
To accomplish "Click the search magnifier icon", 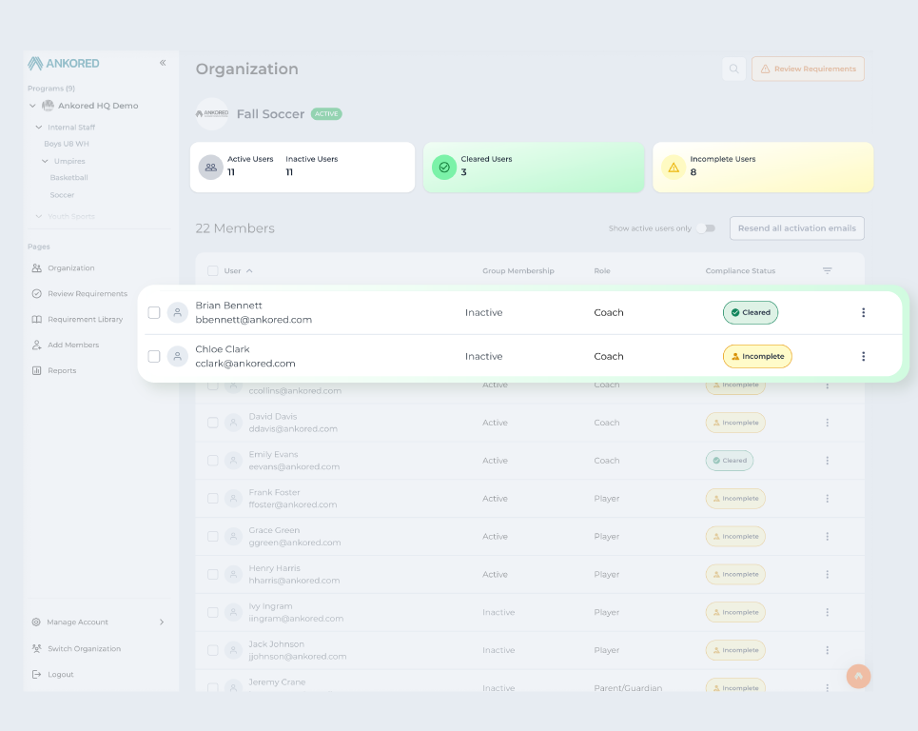I will point(733,69).
